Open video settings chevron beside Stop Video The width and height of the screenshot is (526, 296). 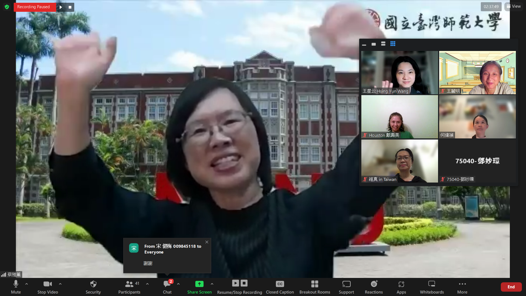[60, 284]
